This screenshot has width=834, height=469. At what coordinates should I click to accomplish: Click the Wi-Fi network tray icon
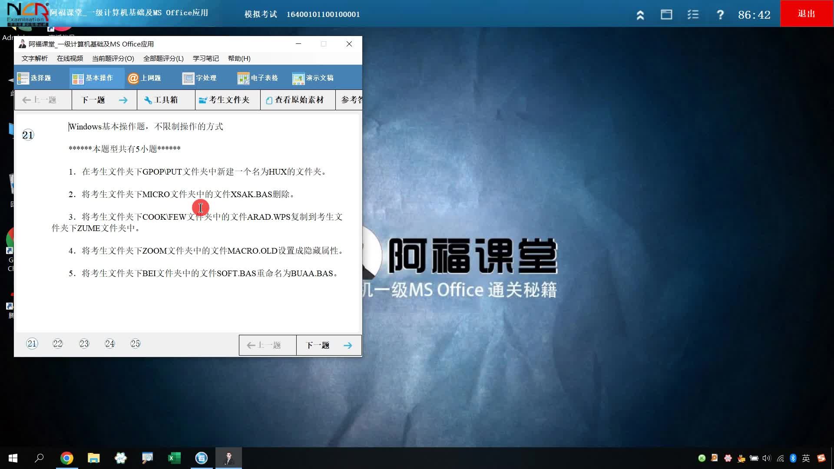coord(780,458)
